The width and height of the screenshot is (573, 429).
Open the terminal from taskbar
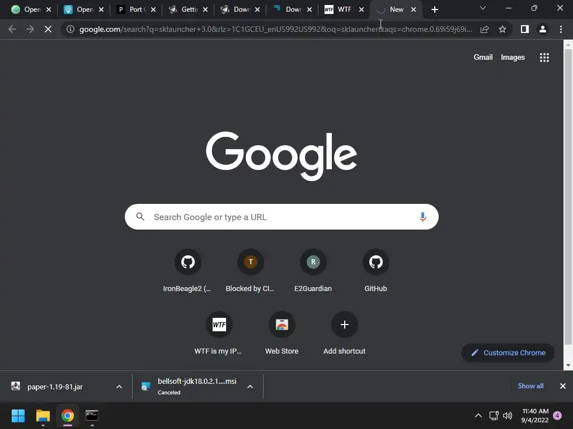click(x=92, y=416)
